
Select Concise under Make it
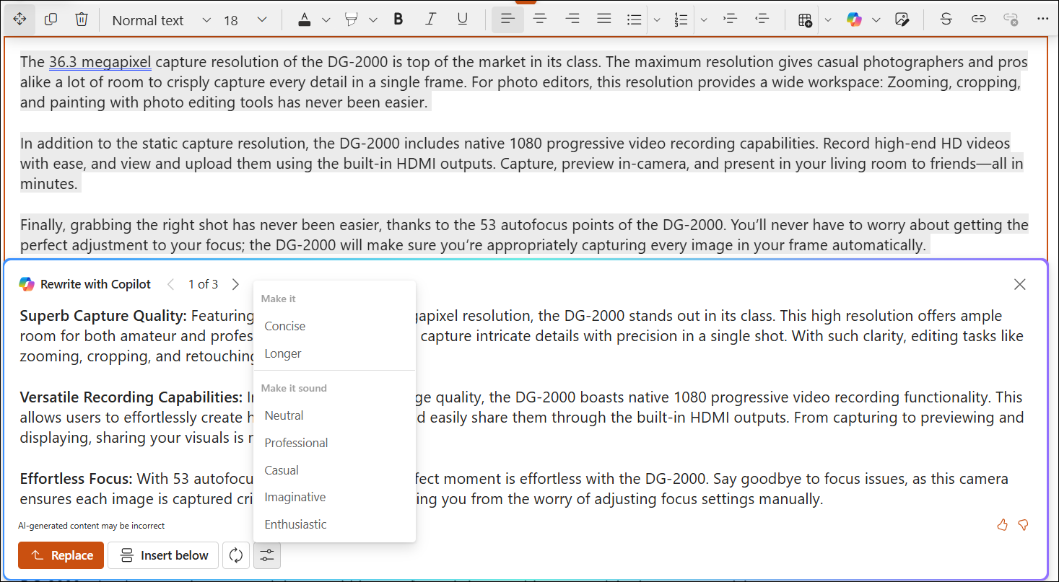(284, 325)
